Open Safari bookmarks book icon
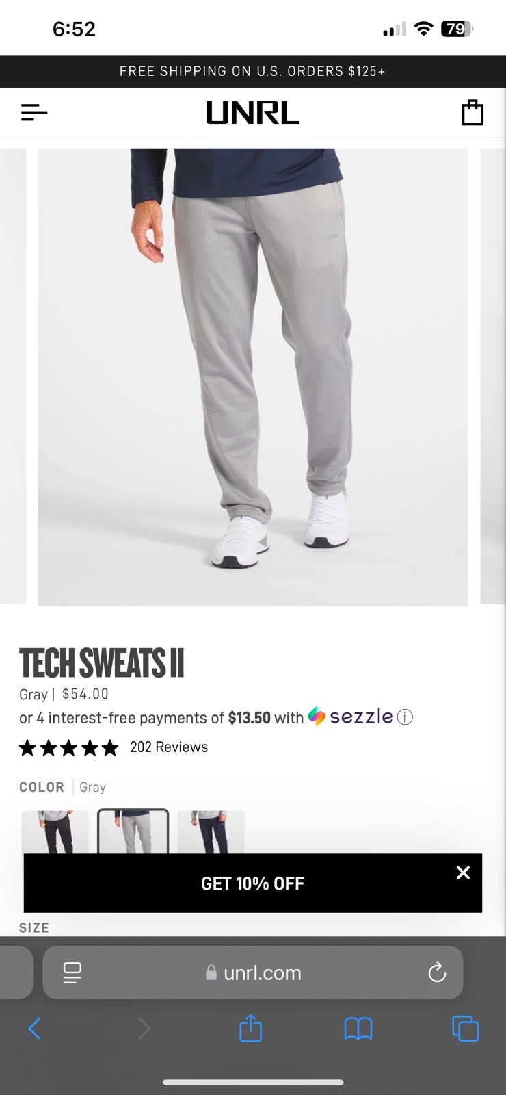The width and height of the screenshot is (506, 1095). (x=358, y=1028)
